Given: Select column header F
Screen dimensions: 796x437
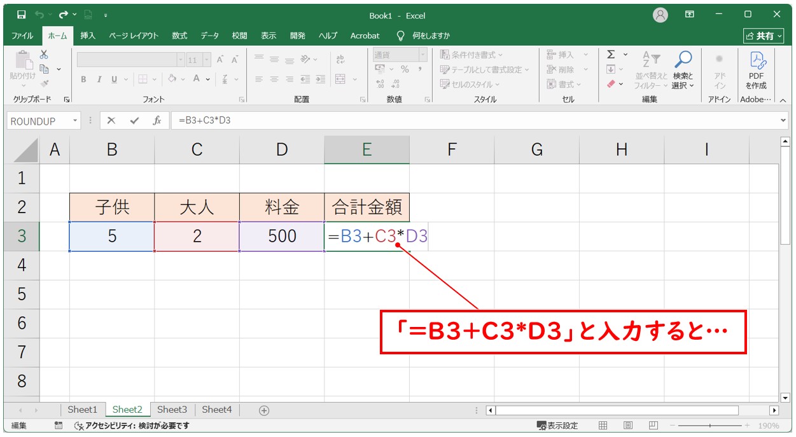Looking at the screenshot, I should tap(452, 149).
